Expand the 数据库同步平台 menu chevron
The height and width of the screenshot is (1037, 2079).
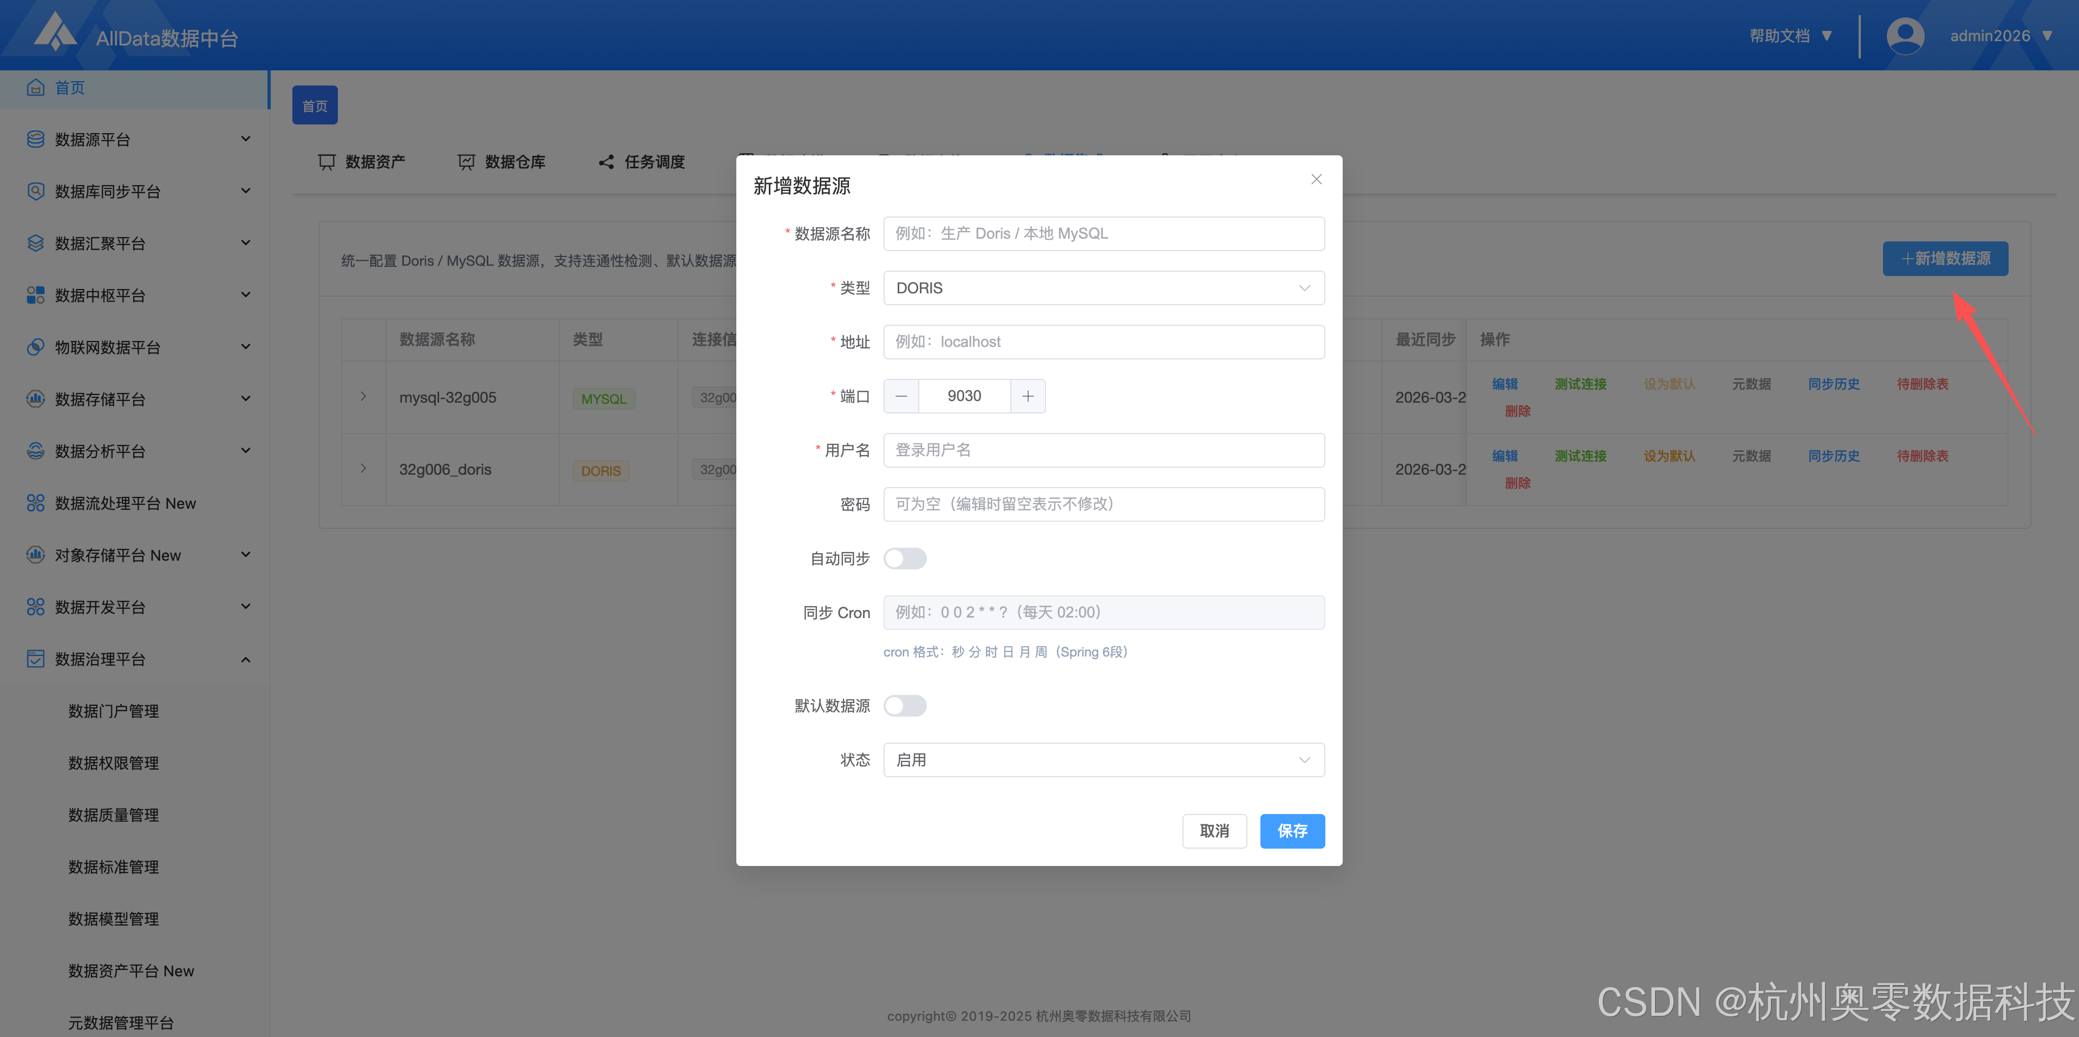[246, 191]
